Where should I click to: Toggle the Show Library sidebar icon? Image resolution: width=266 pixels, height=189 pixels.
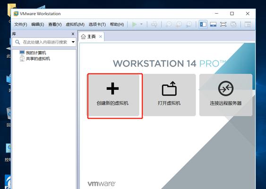point(203,24)
